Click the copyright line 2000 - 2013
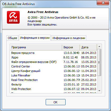The image size is (111, 111). click(x=62, y=18)
